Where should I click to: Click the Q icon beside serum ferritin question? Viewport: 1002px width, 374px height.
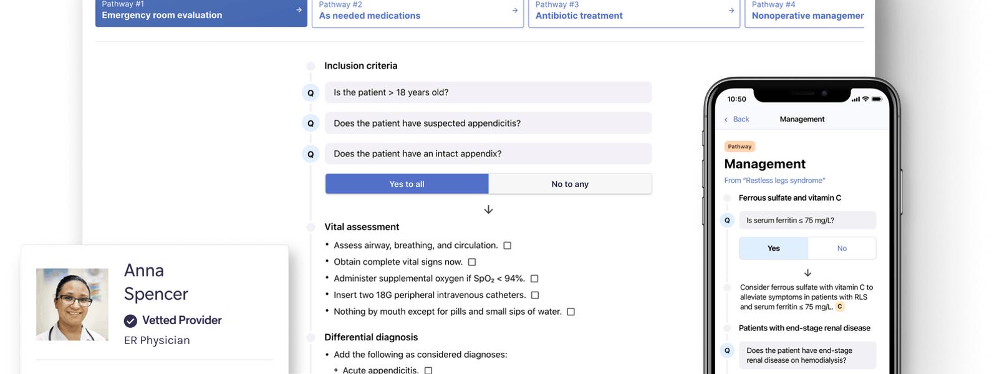pos(727,220)
